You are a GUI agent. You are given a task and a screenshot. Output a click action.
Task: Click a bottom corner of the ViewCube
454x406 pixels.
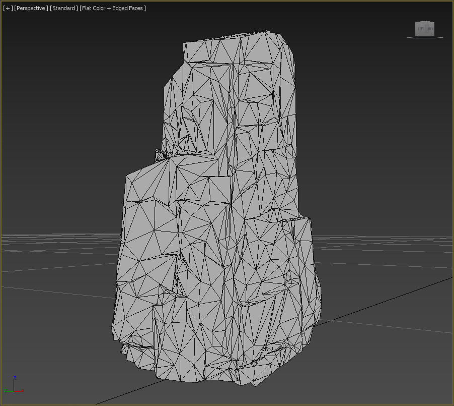[417, 35]
